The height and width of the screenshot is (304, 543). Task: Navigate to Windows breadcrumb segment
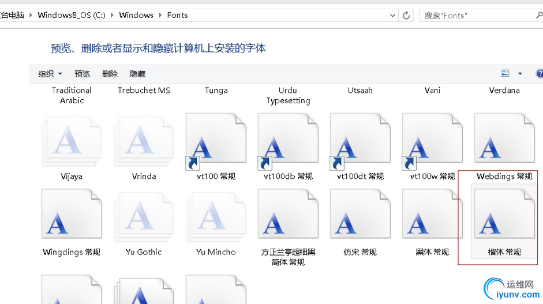point(136,15)
